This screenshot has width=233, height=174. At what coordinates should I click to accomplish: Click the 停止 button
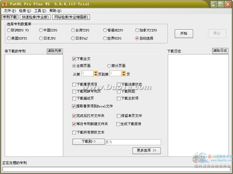click(217, 33)
